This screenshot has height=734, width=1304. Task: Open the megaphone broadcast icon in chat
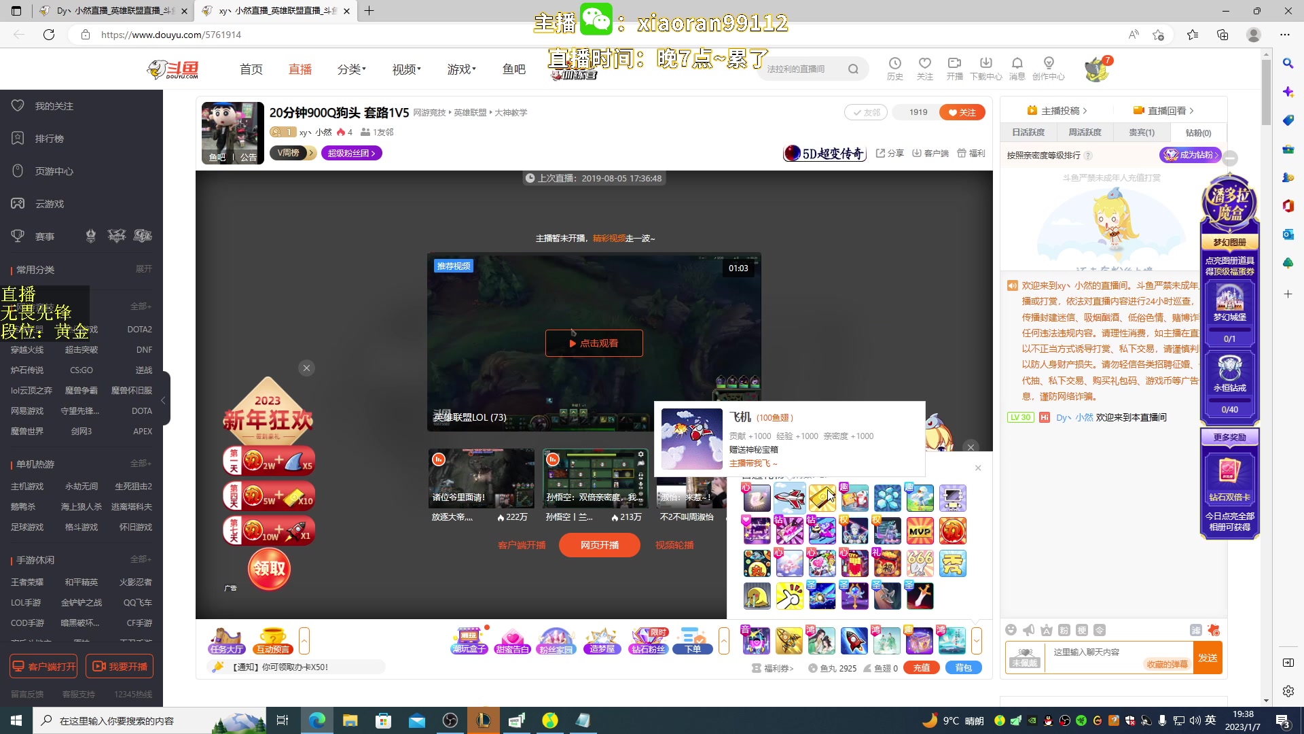pos(1029,630)
